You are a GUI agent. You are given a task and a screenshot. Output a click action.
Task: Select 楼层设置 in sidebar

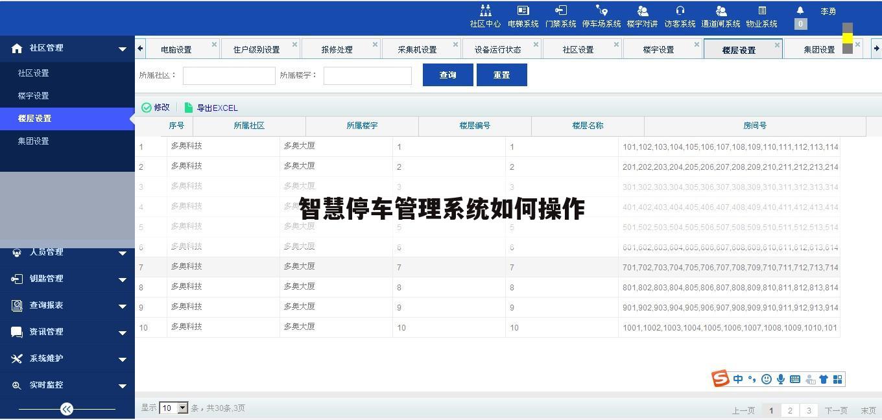click(34, 119)
